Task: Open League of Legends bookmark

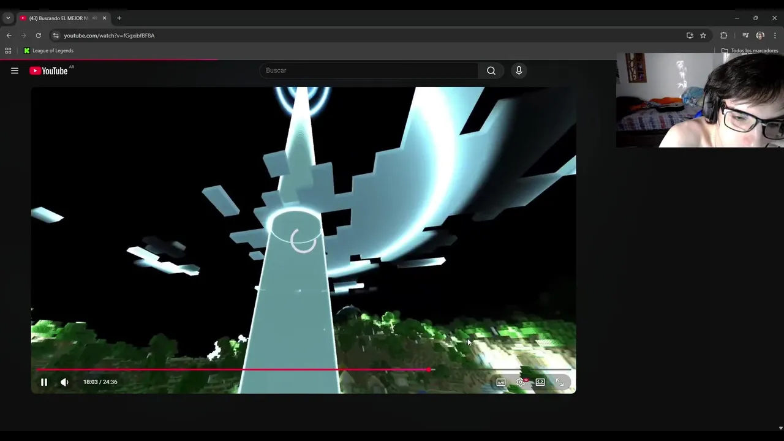Action: pyautogui.click(x=48, y=51)
